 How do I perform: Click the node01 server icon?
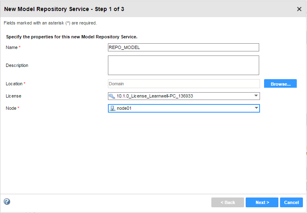tap(112, 109)
